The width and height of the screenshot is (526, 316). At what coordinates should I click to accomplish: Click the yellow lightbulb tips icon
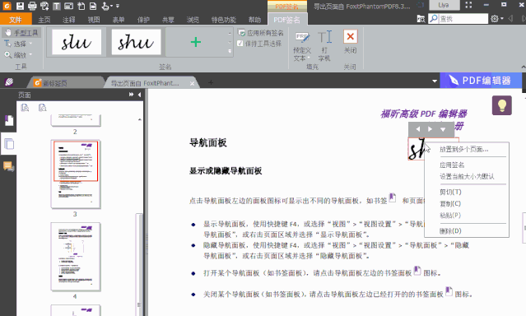(x=502, y=105)
